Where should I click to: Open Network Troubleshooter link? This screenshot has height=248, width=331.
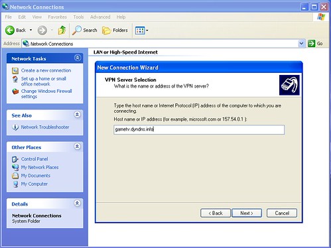coord(45,127)
